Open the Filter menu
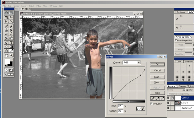The height and width of the screenshot is (118, 194). point(39,6)
